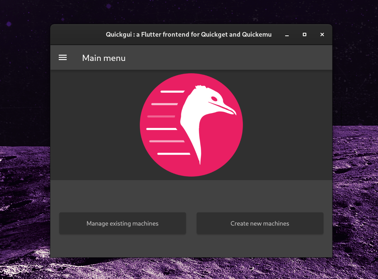Viewport: 378px width, 279px height.
Task: Click the gap between the two machine buttons
Action: click(191, 223)
